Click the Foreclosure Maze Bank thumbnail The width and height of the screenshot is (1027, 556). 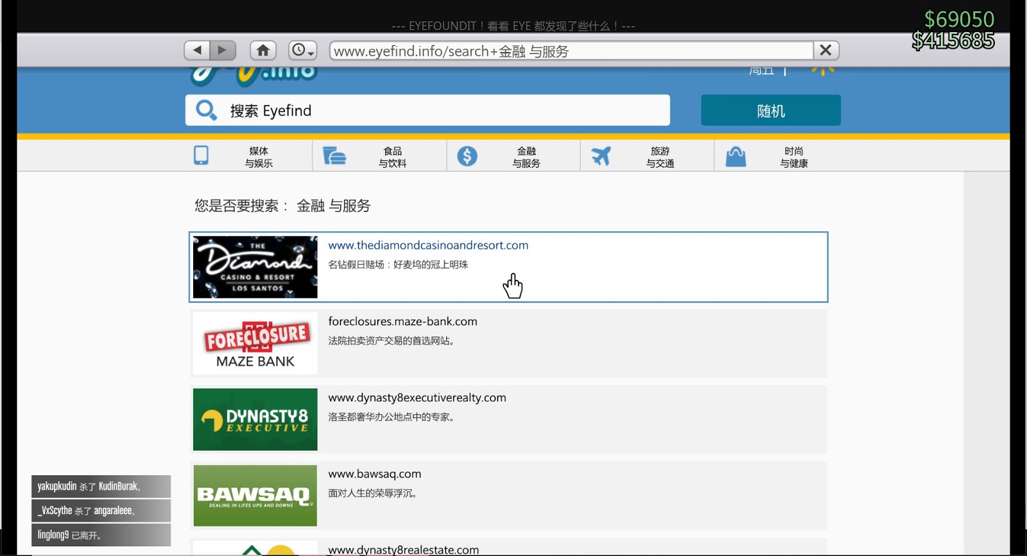pos(255,343)
